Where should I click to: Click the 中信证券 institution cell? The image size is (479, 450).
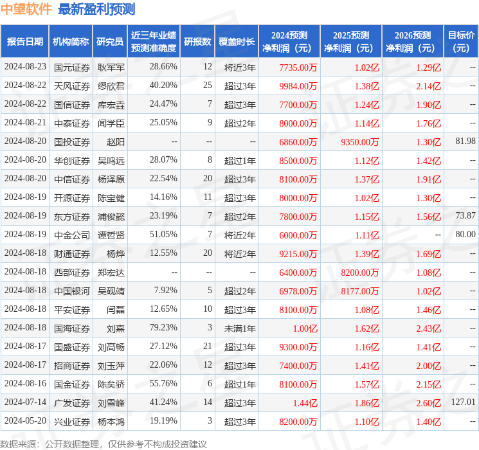coord(72,179)
